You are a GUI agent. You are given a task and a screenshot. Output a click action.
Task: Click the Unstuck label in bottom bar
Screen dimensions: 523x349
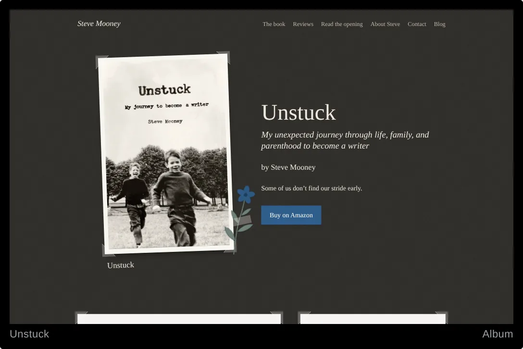tap(29, 334)
